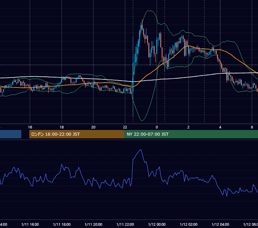Click the NY 22:00-07:00 JST session bar
This screenshot has width=258, height=228.
pos(191,134)
